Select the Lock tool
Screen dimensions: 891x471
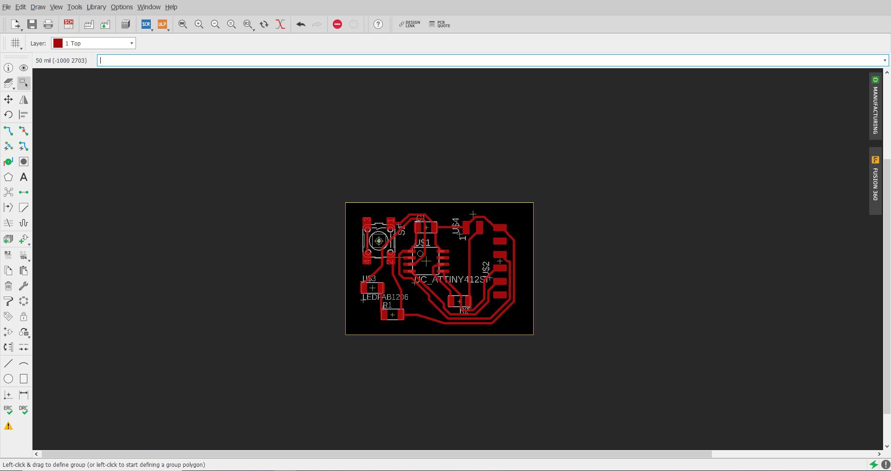point(24,316)
